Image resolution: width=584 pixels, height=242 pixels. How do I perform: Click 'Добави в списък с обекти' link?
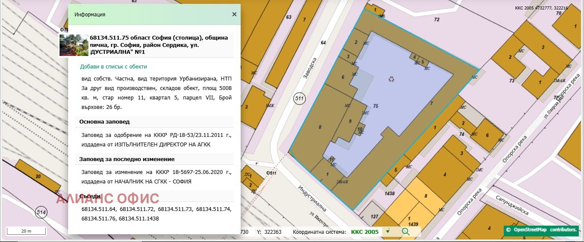click(113, 67)
